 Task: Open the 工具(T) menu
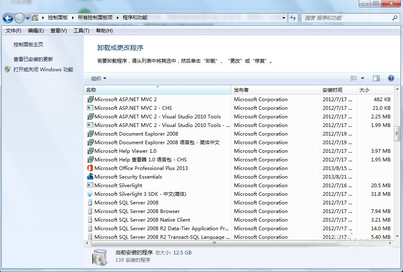tap(81, 30)
